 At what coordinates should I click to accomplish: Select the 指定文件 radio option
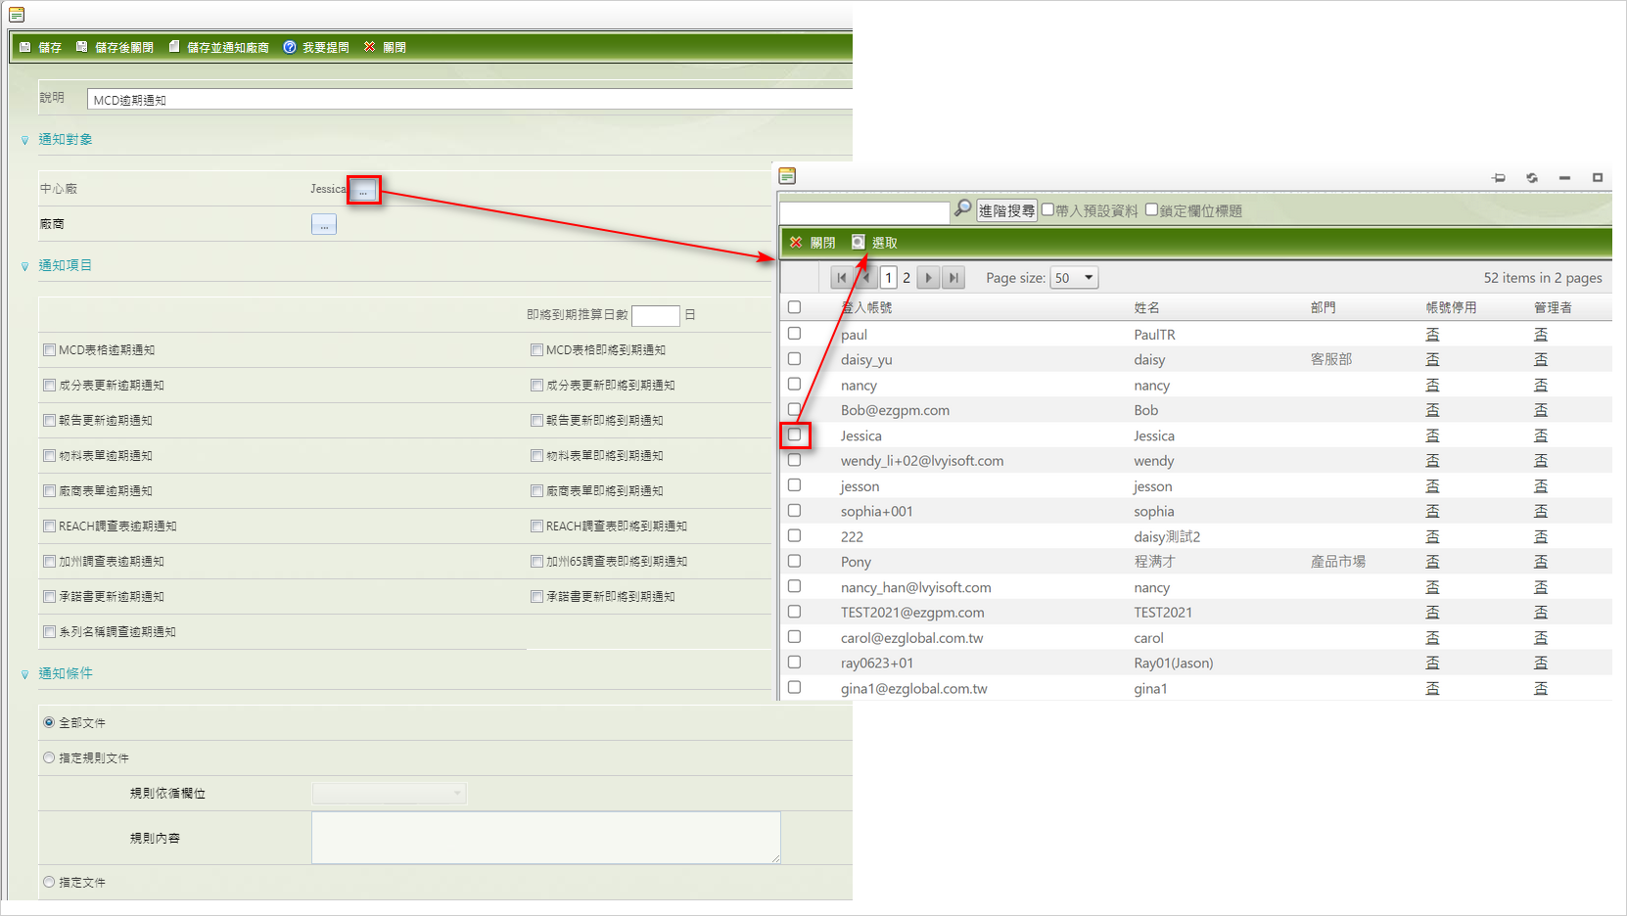[x=49, y=882]
